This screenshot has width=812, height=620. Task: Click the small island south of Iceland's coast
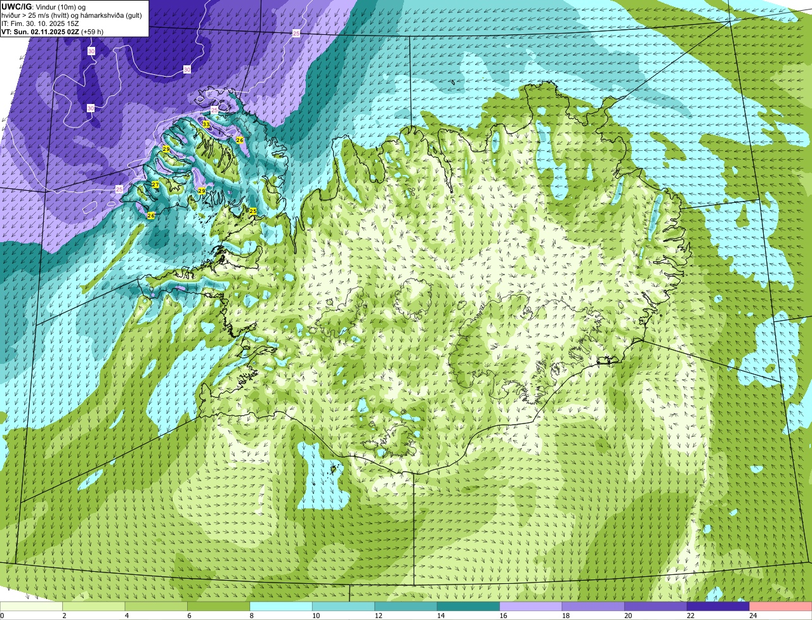(x=332, y=469)
